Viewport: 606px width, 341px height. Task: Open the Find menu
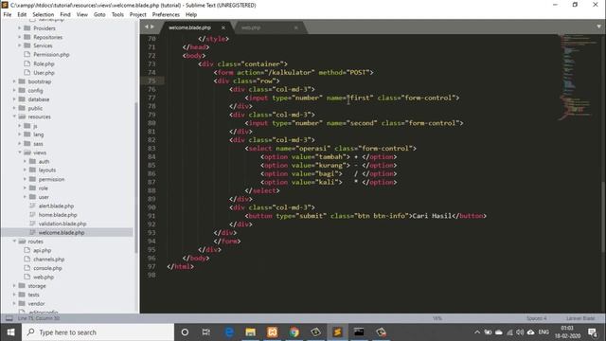(x=65, y=14)
